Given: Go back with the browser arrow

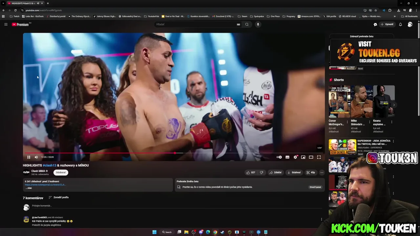Looking at the screenshot, I should pyautogui.click(x=3, y=10).
